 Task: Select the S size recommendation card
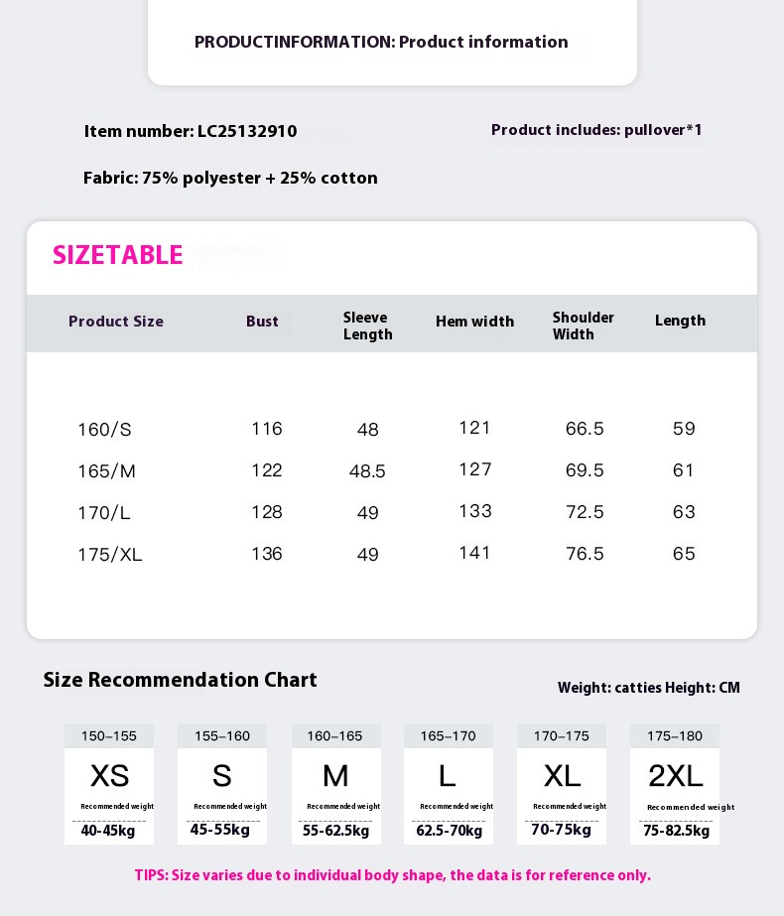click(222, 784)
